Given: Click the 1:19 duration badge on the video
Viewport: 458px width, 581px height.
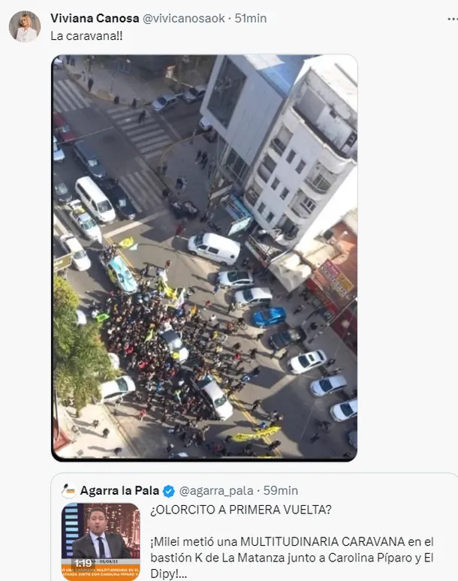Looking at the screenshot, I should pos(83,563).
